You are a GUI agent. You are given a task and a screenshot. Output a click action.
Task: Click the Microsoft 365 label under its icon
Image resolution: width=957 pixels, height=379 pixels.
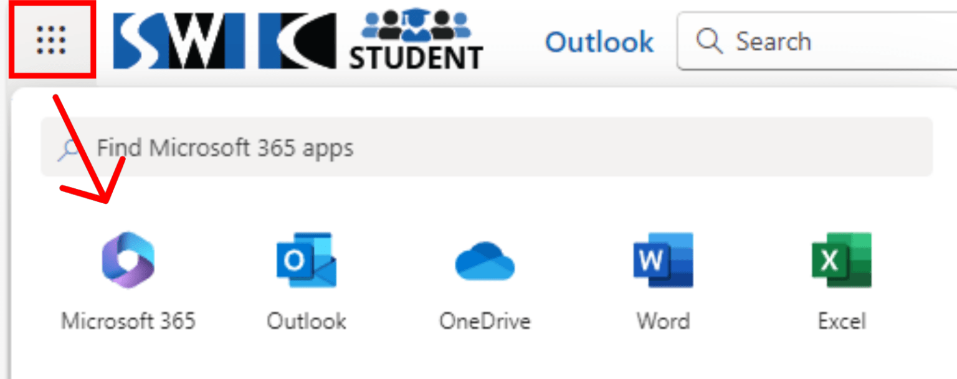pyautogui.click(x=128, y=321)
